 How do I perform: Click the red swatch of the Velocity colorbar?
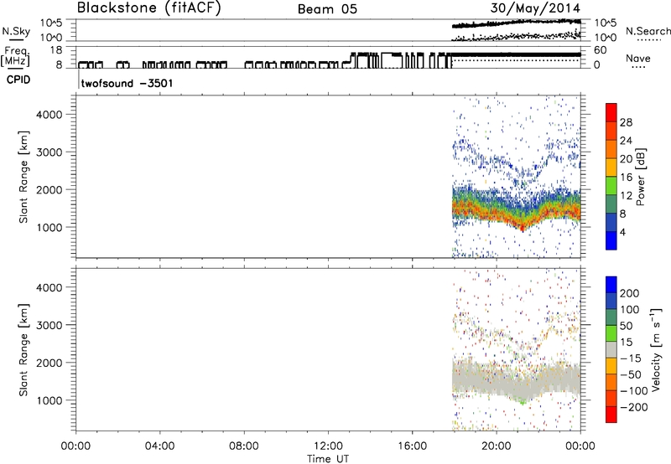611,415
